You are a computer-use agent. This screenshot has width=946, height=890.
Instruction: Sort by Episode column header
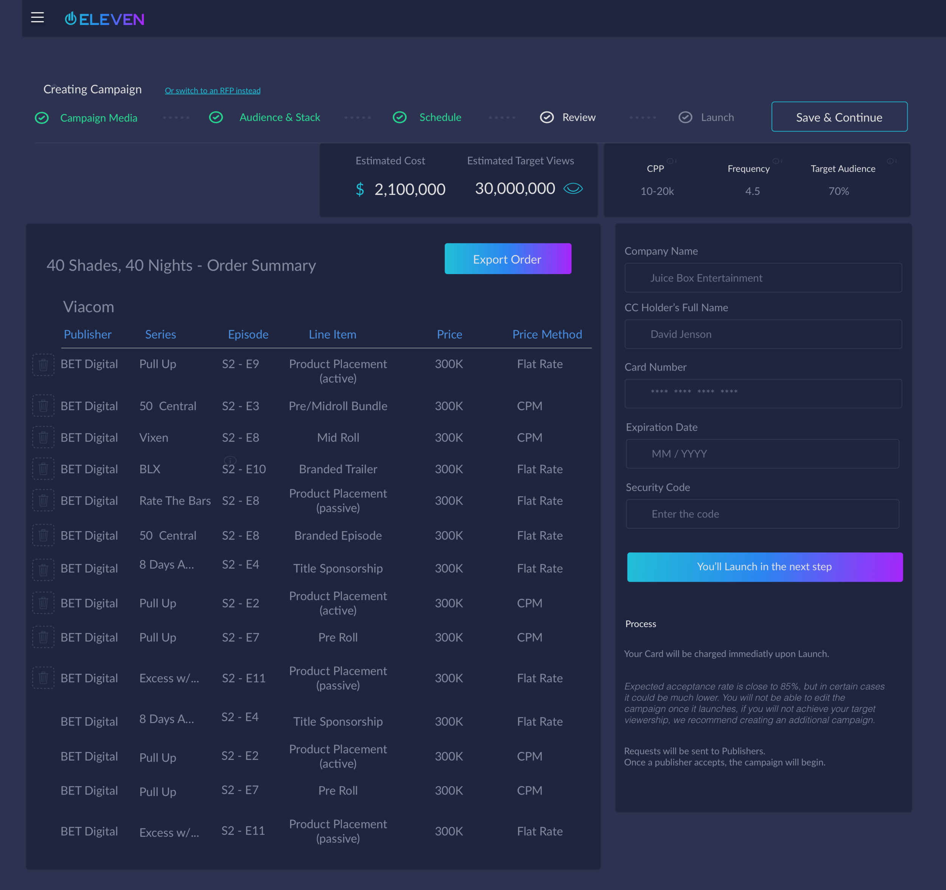coord(248,334)
